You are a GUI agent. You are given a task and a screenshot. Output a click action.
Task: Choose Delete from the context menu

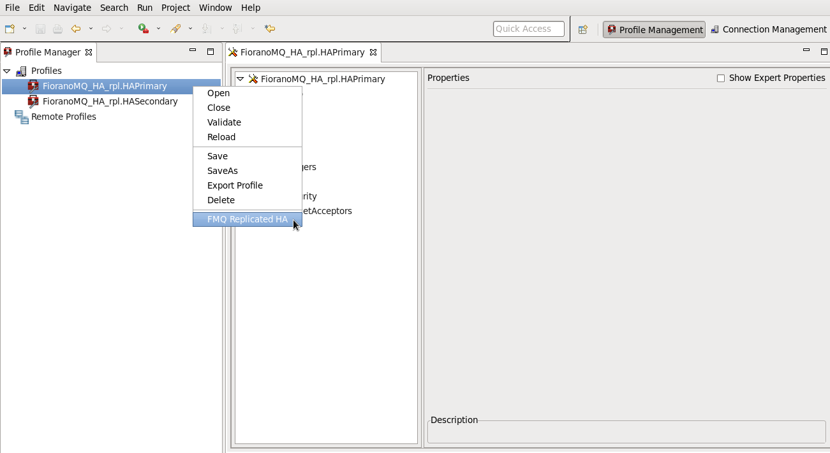tap(248, 200)
